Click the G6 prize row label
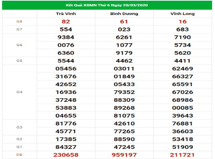Screen dimensions: 215x159 point(19,45)
